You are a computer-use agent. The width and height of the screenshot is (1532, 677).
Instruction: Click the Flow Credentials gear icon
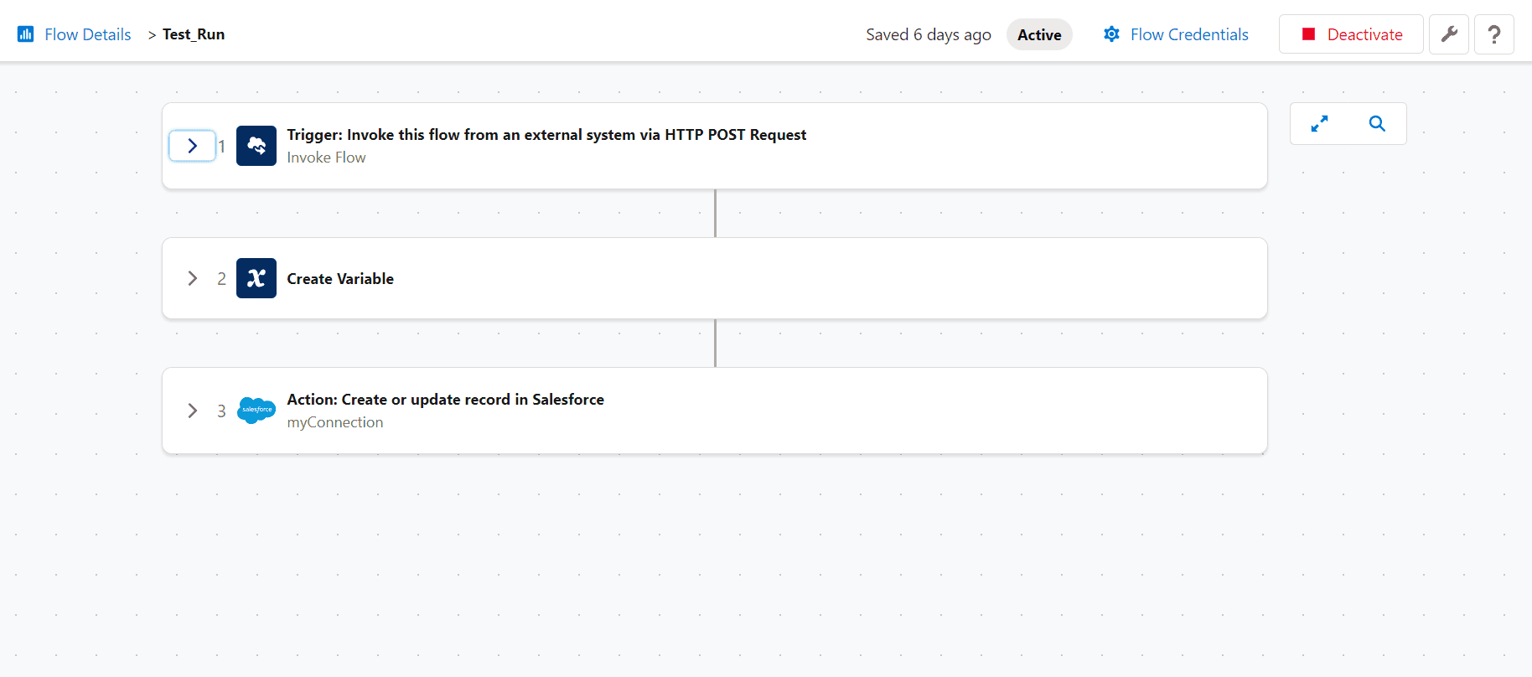1111,34
